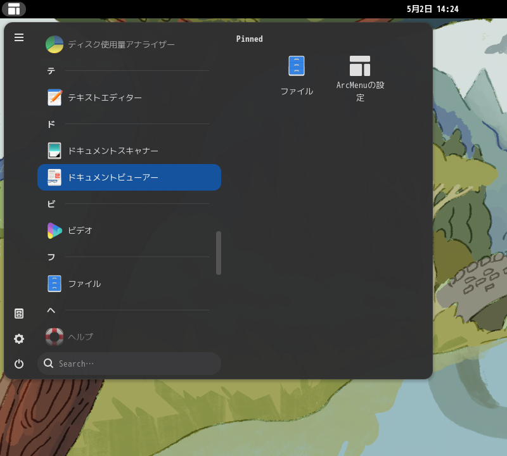Open the テキストエディター application
This screenshot has width=507, height=456.
pos(129,98)
